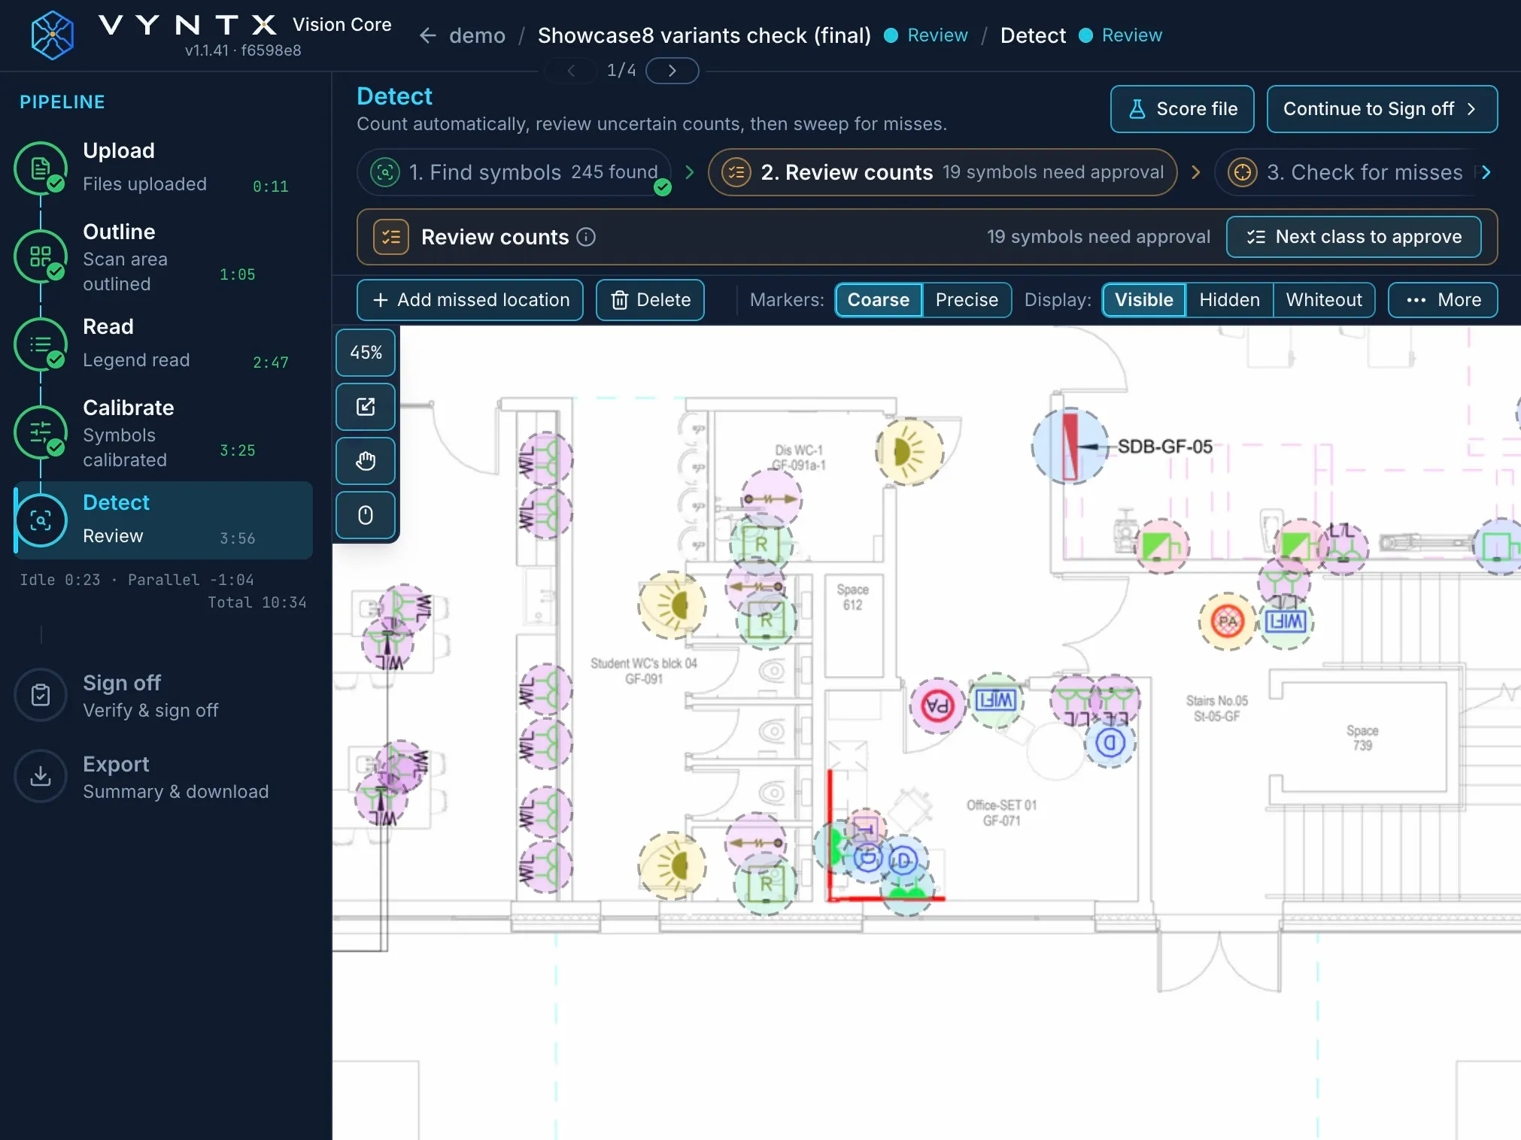Set display mode to Hidden
Screen dimensions: 1521x1140
[1229, 300]
